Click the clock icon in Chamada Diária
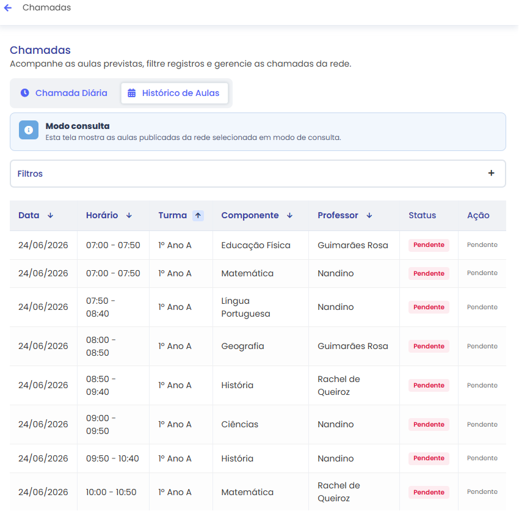This screenshot has width=519, height=511. point(25,93)
